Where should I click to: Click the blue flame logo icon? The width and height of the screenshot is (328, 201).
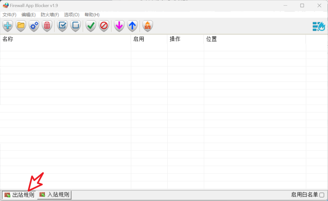[x=319, y=26]
